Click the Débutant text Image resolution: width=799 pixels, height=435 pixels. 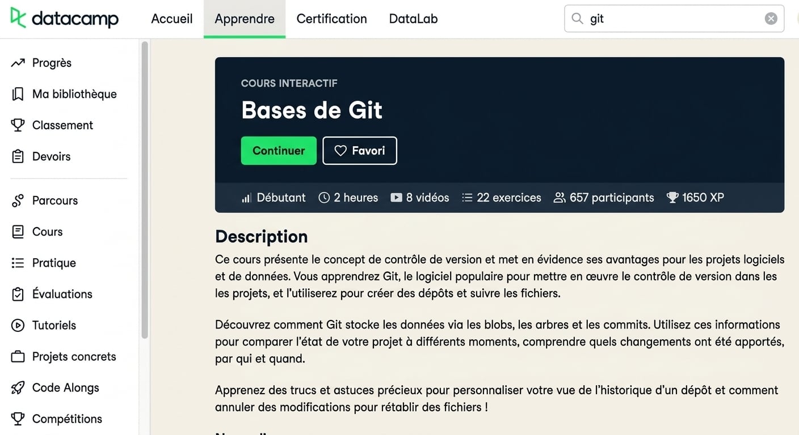pos(281,198)
